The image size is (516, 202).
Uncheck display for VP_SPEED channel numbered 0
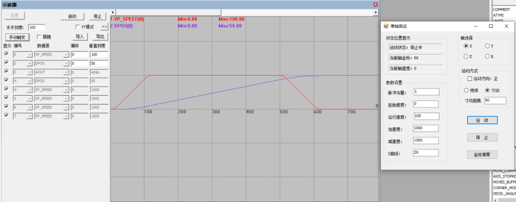point(7,54)
